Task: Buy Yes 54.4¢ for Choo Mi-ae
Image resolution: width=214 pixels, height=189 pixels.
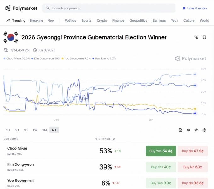Action: pos(161,151)
